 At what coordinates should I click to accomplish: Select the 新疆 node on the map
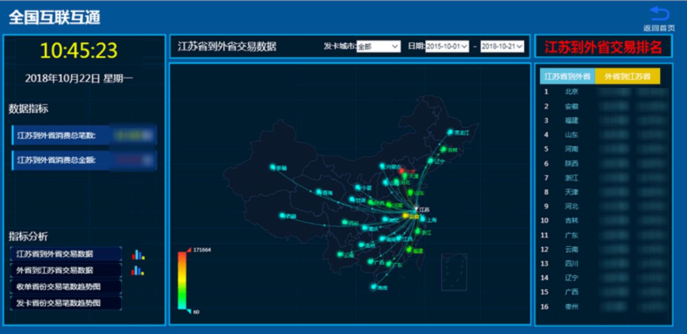(273, 167)
